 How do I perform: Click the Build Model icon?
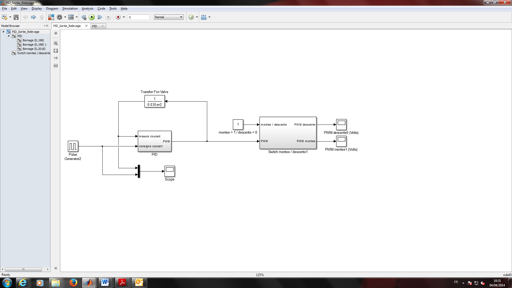tap(204, 17)
